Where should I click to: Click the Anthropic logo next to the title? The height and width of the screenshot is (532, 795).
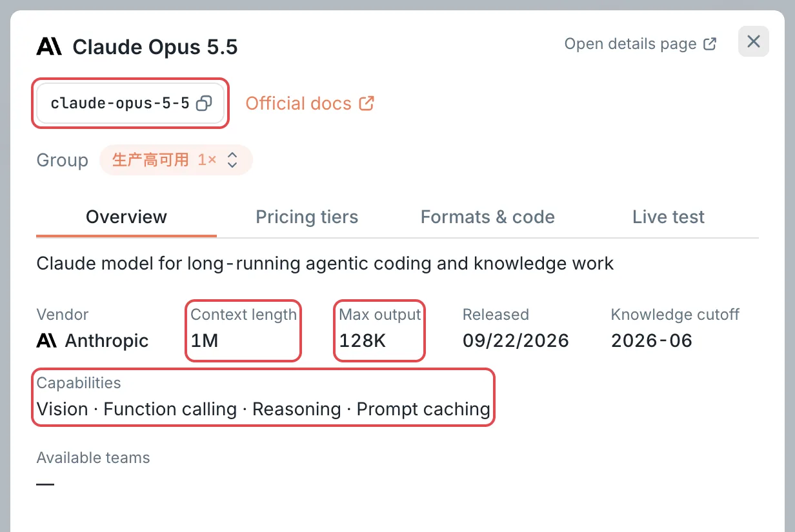[49, 46]
